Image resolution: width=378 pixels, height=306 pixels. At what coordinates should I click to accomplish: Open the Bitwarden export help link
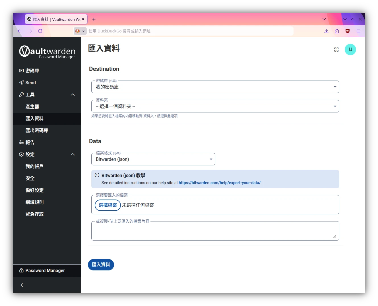click(x=220, y=183)
